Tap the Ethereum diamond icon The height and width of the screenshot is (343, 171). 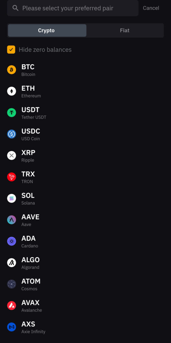12,91
